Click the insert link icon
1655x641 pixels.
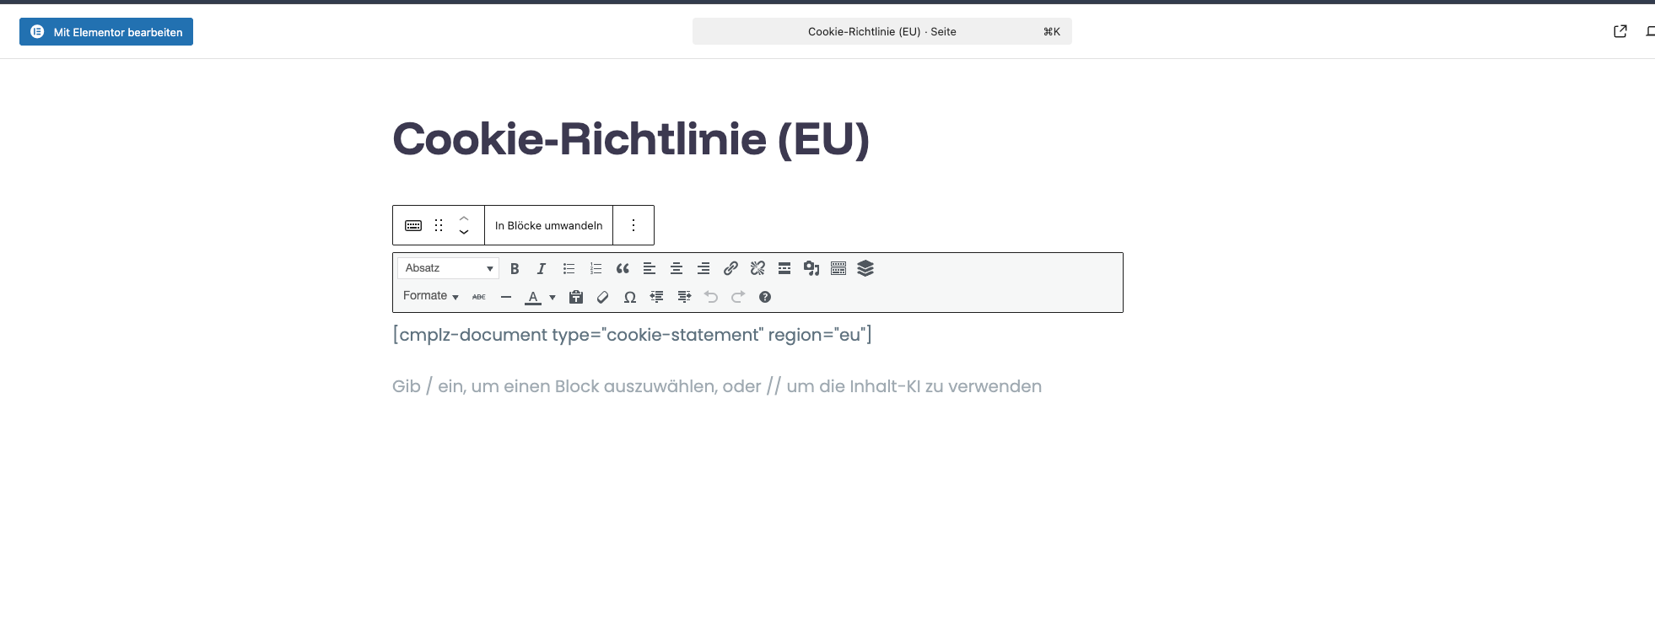tap(730, 268)
